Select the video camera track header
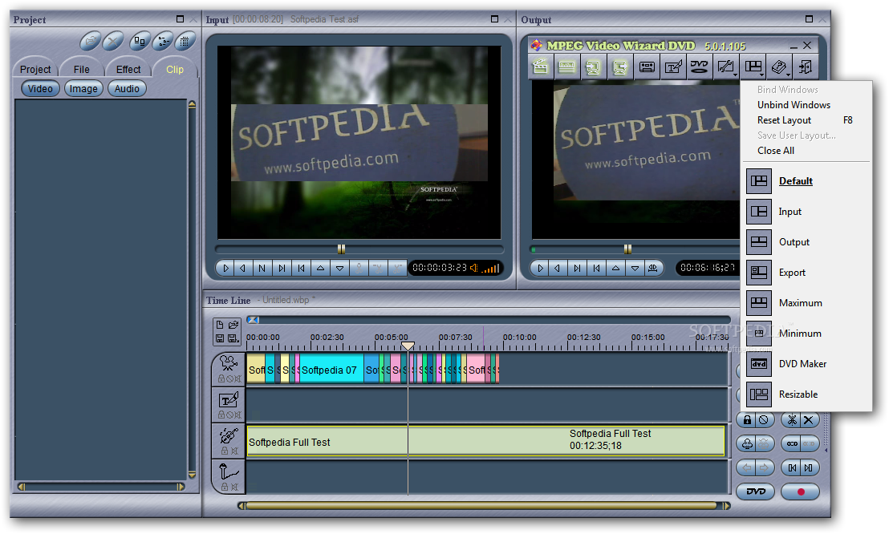The height and width of the screenshot is (534, 889). 229,362
